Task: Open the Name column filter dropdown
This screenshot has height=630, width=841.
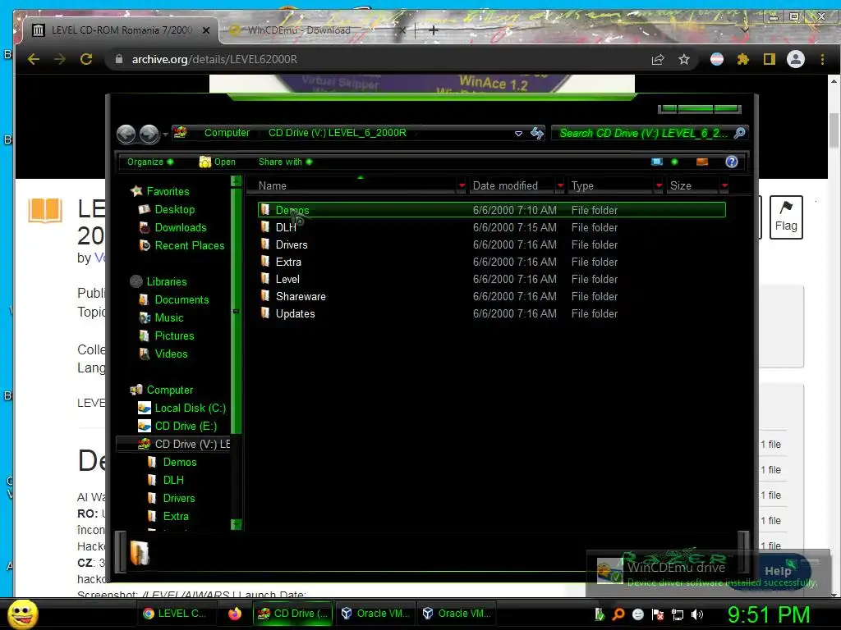Action: (x=462, y=186)
